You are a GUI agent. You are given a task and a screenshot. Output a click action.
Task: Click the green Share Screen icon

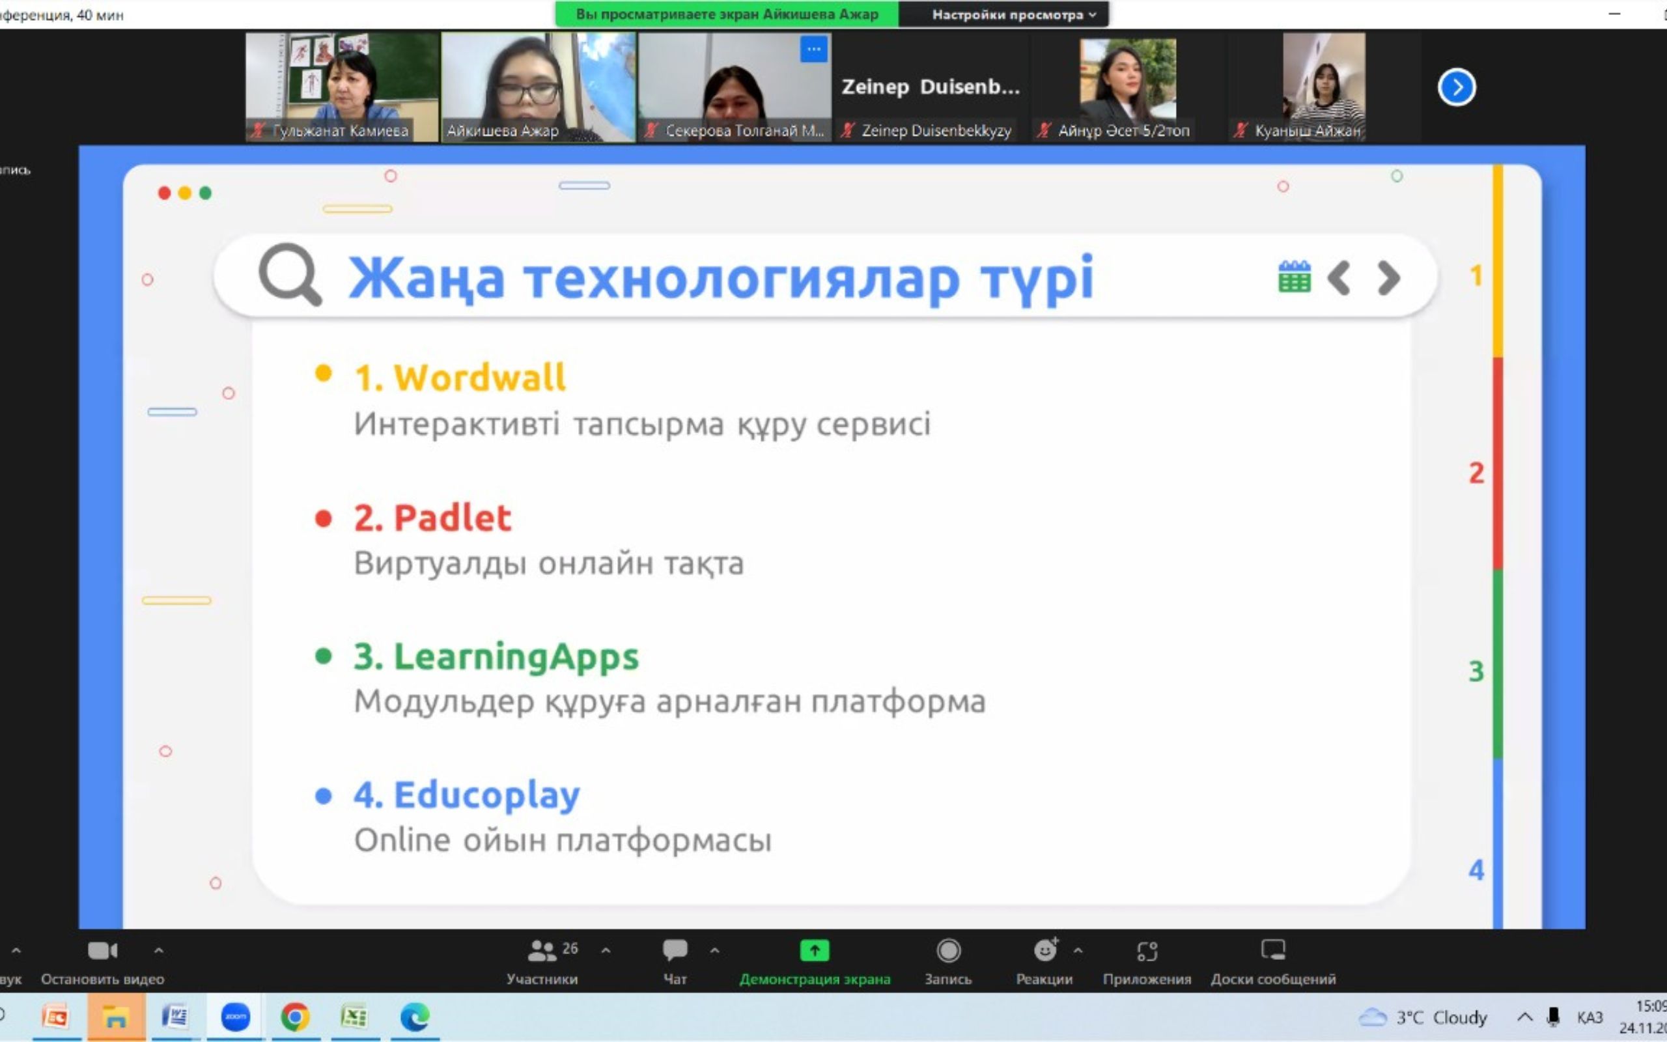click(814, 951)
